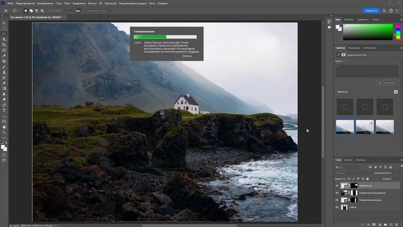
Task: Choose New selection mode in options bar
Action: point(25,11)
